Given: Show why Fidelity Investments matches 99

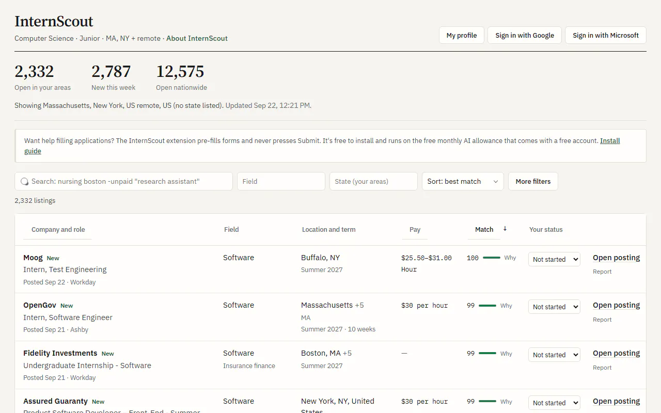Looking at the screenshot, I should pyautogui.click(x=506, y=354).
